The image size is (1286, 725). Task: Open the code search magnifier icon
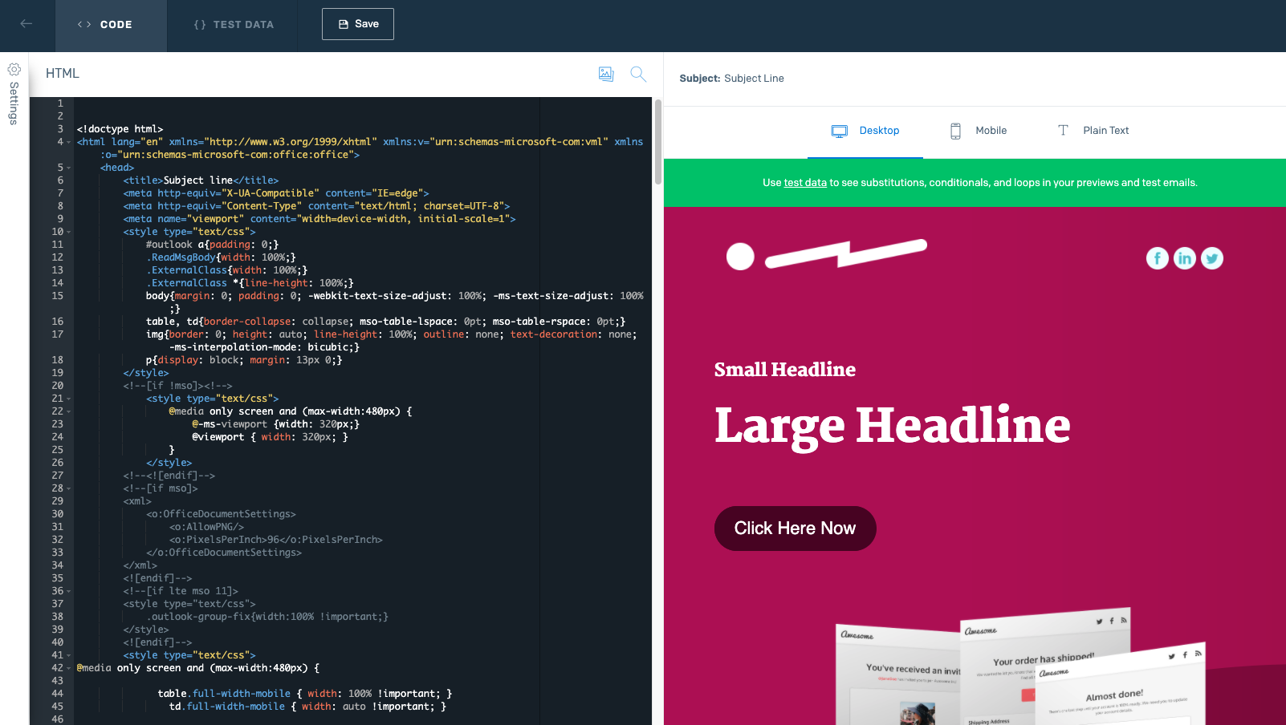[638, 74]
